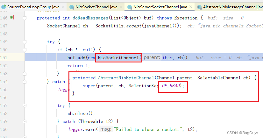Switch to NioSocketChannel.java tab
263x138 pixels.
click(96, 7)
